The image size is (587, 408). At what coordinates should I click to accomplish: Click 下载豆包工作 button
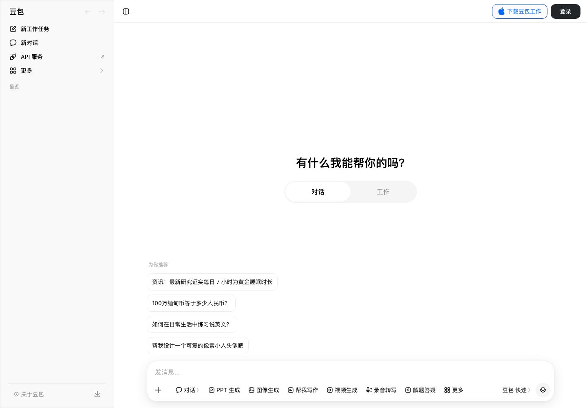click(x=520, y=11)
